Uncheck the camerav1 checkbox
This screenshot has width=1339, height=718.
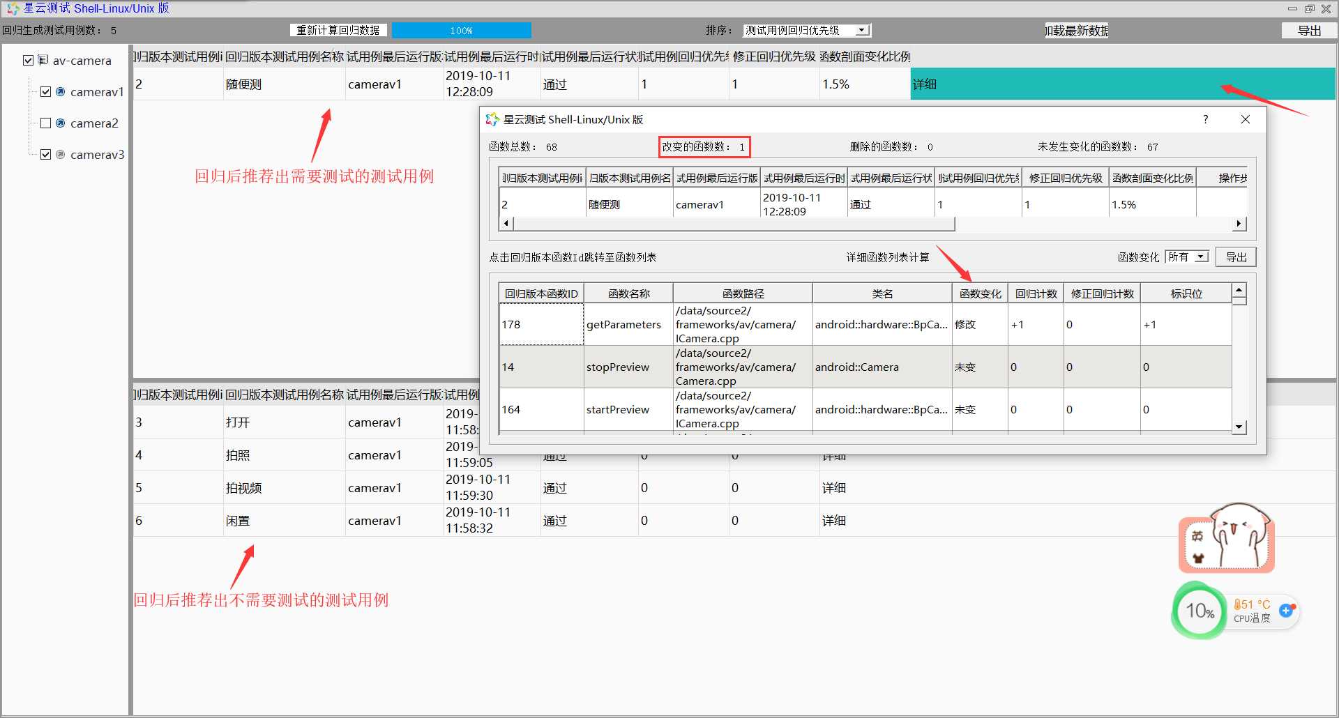(45, 91)
